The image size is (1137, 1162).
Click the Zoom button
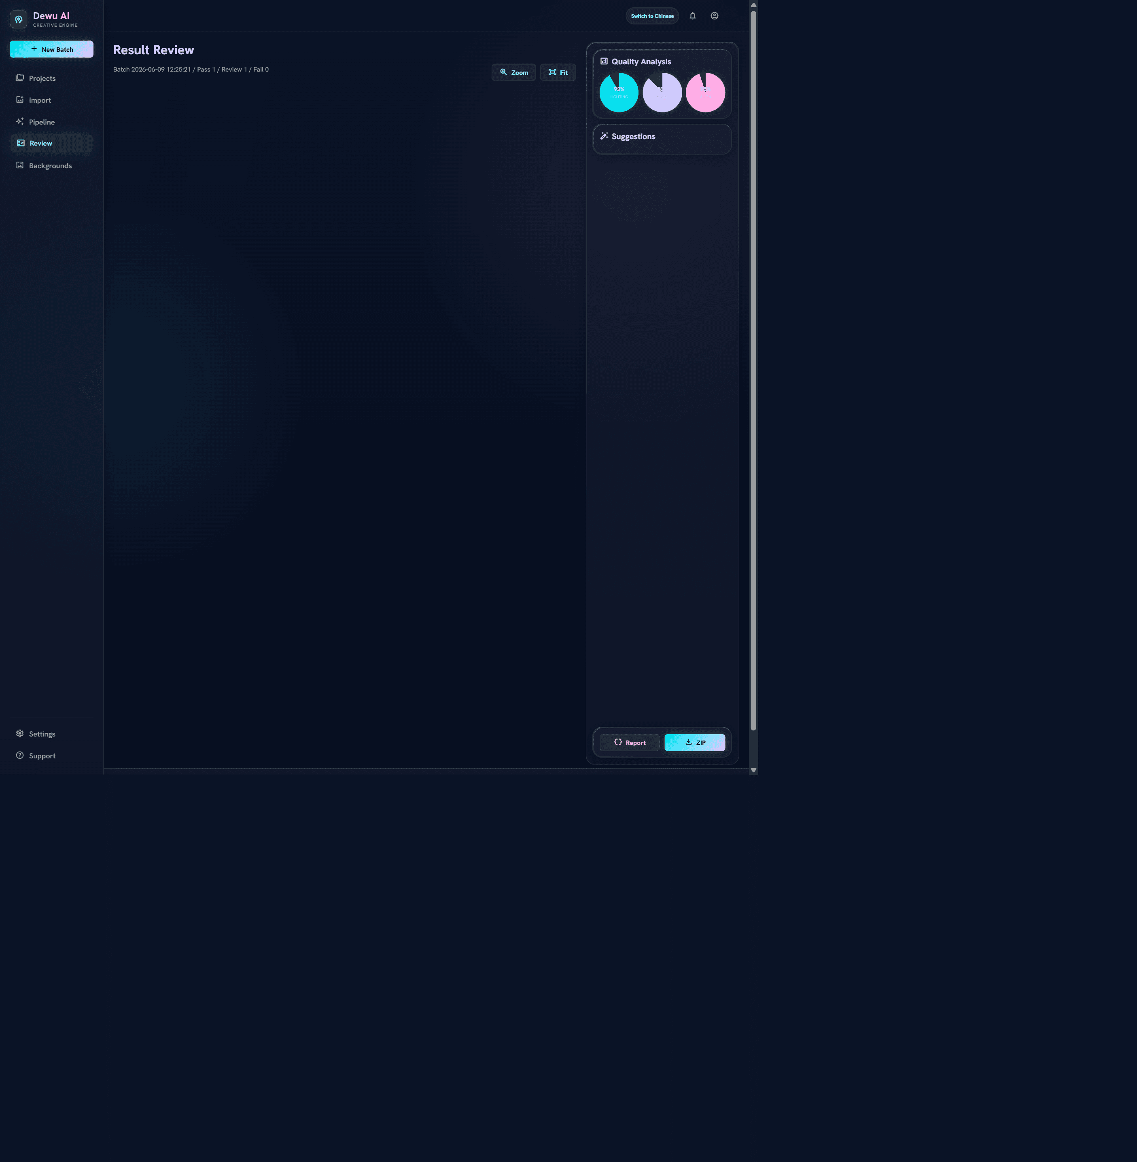tap(513, 72)
